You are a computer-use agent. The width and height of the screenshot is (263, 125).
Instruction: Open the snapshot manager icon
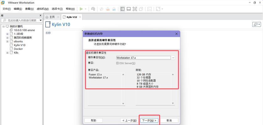pyautogui.click(x=114, y=9)
